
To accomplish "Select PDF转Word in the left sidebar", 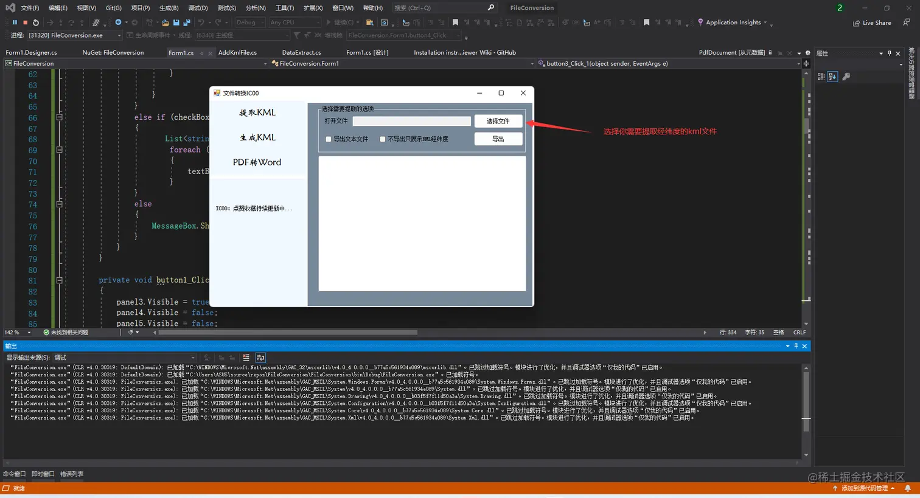I will (257, 162).
